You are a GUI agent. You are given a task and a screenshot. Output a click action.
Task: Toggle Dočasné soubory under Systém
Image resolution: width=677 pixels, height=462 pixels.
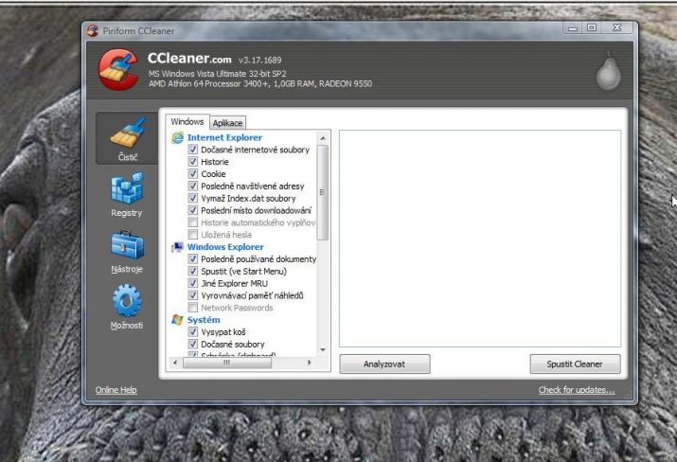[x=193, y=344]
